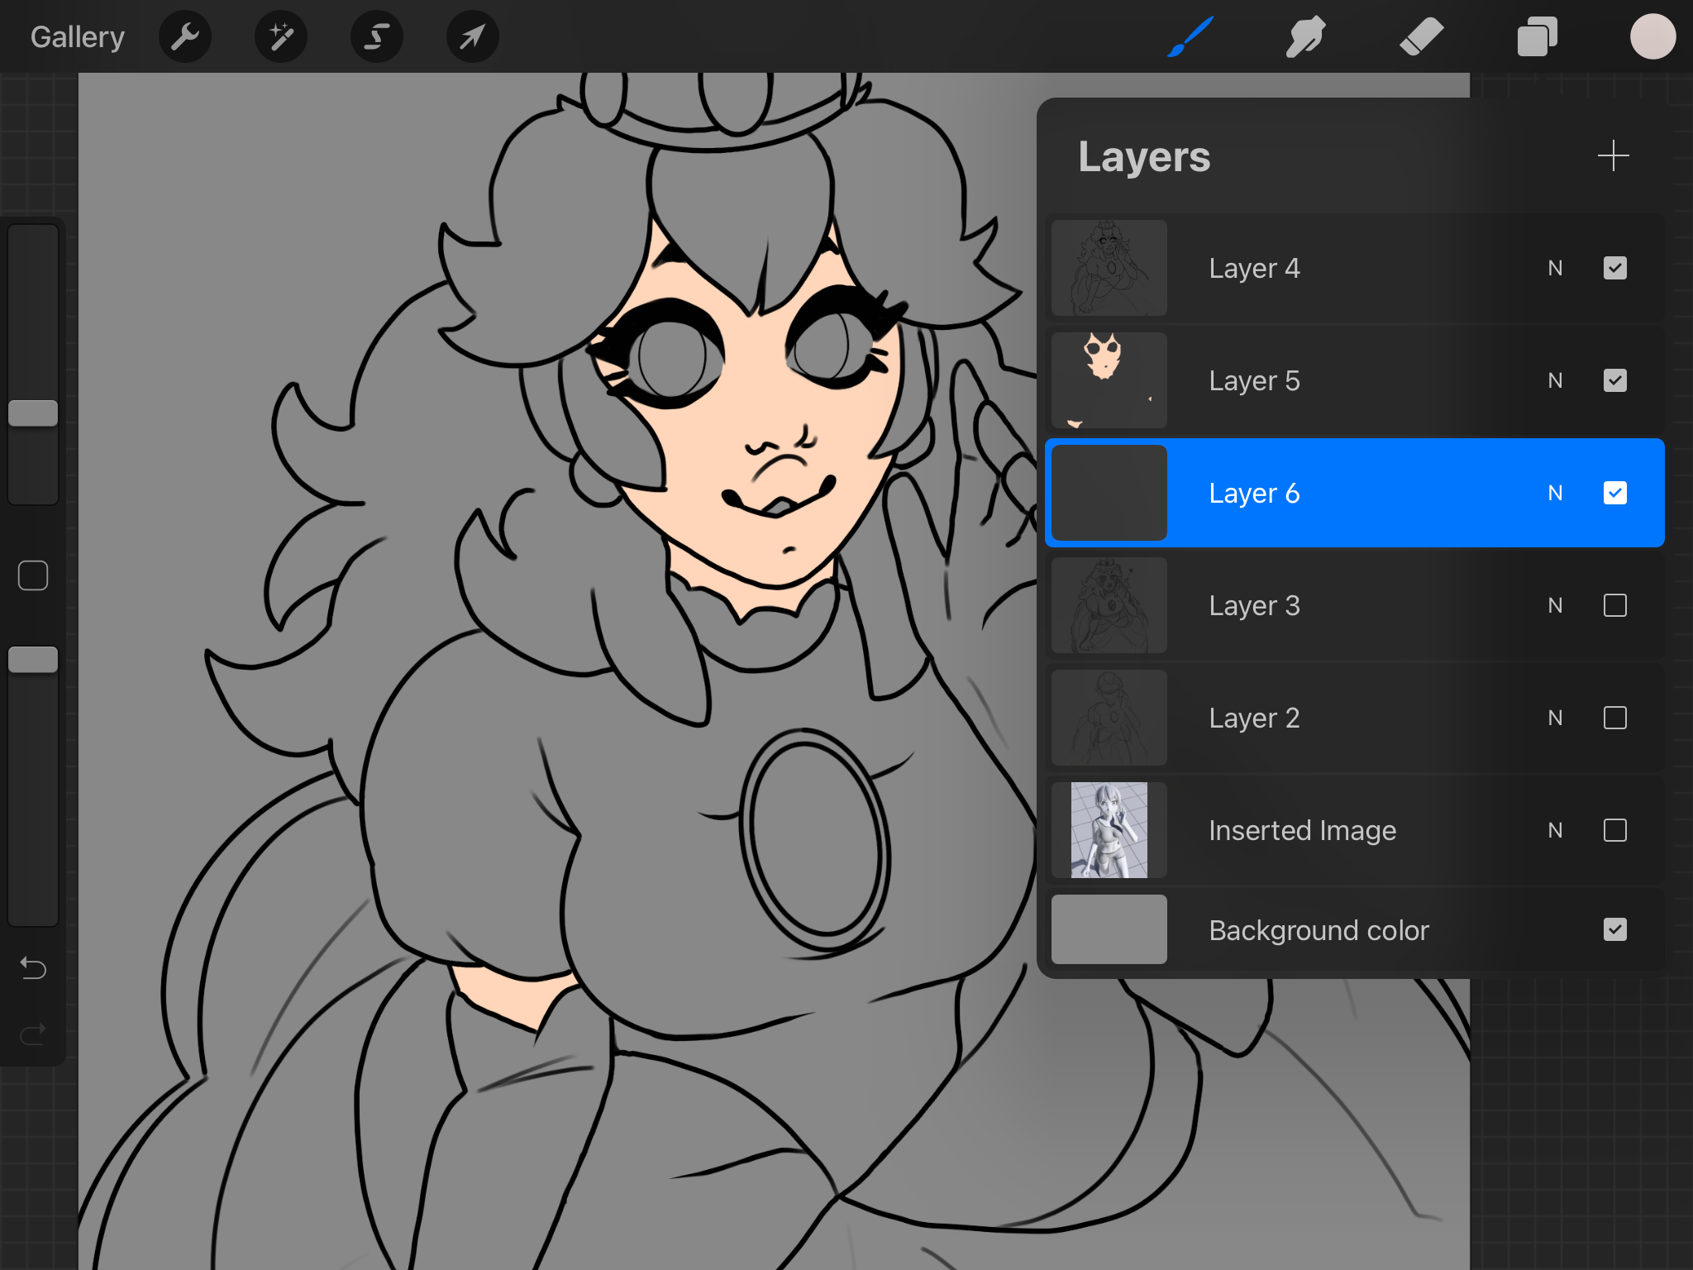Return to the Gallery
Screen dimensions: 1693x1270
coord(78,37)
